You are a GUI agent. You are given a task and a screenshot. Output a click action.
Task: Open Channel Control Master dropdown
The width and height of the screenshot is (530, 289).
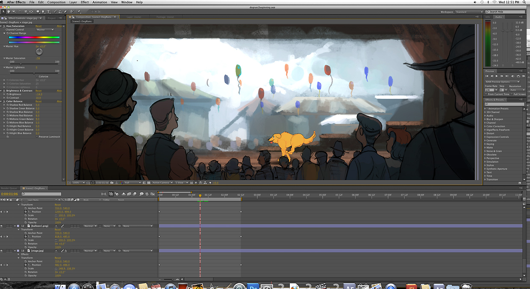pos(45,29)
